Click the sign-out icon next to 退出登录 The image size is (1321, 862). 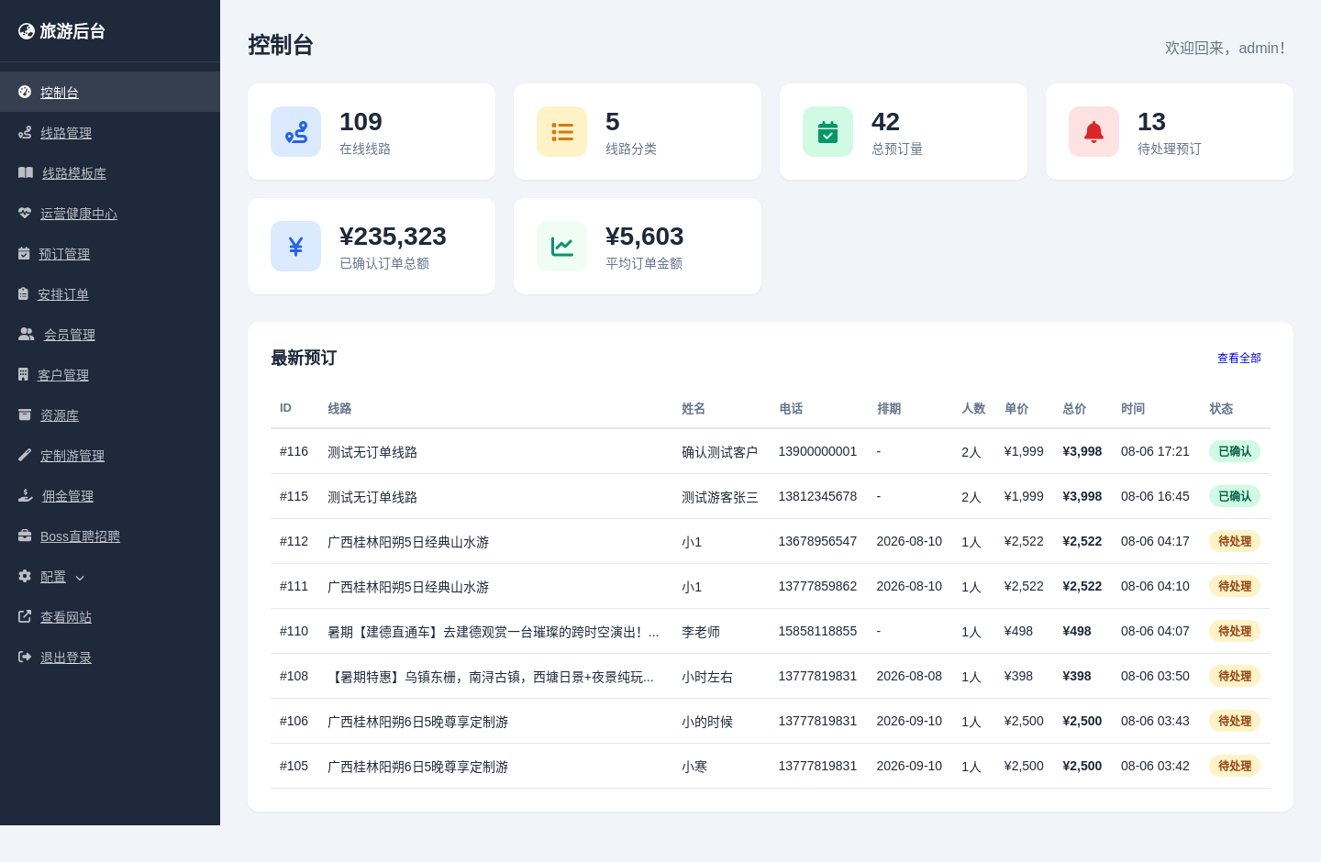tap(25, 657)
